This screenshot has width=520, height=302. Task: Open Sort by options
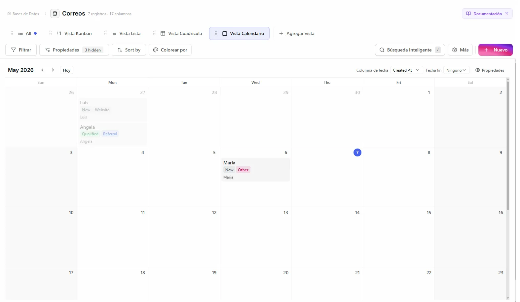pyautogui.click(x=129, y=50)
